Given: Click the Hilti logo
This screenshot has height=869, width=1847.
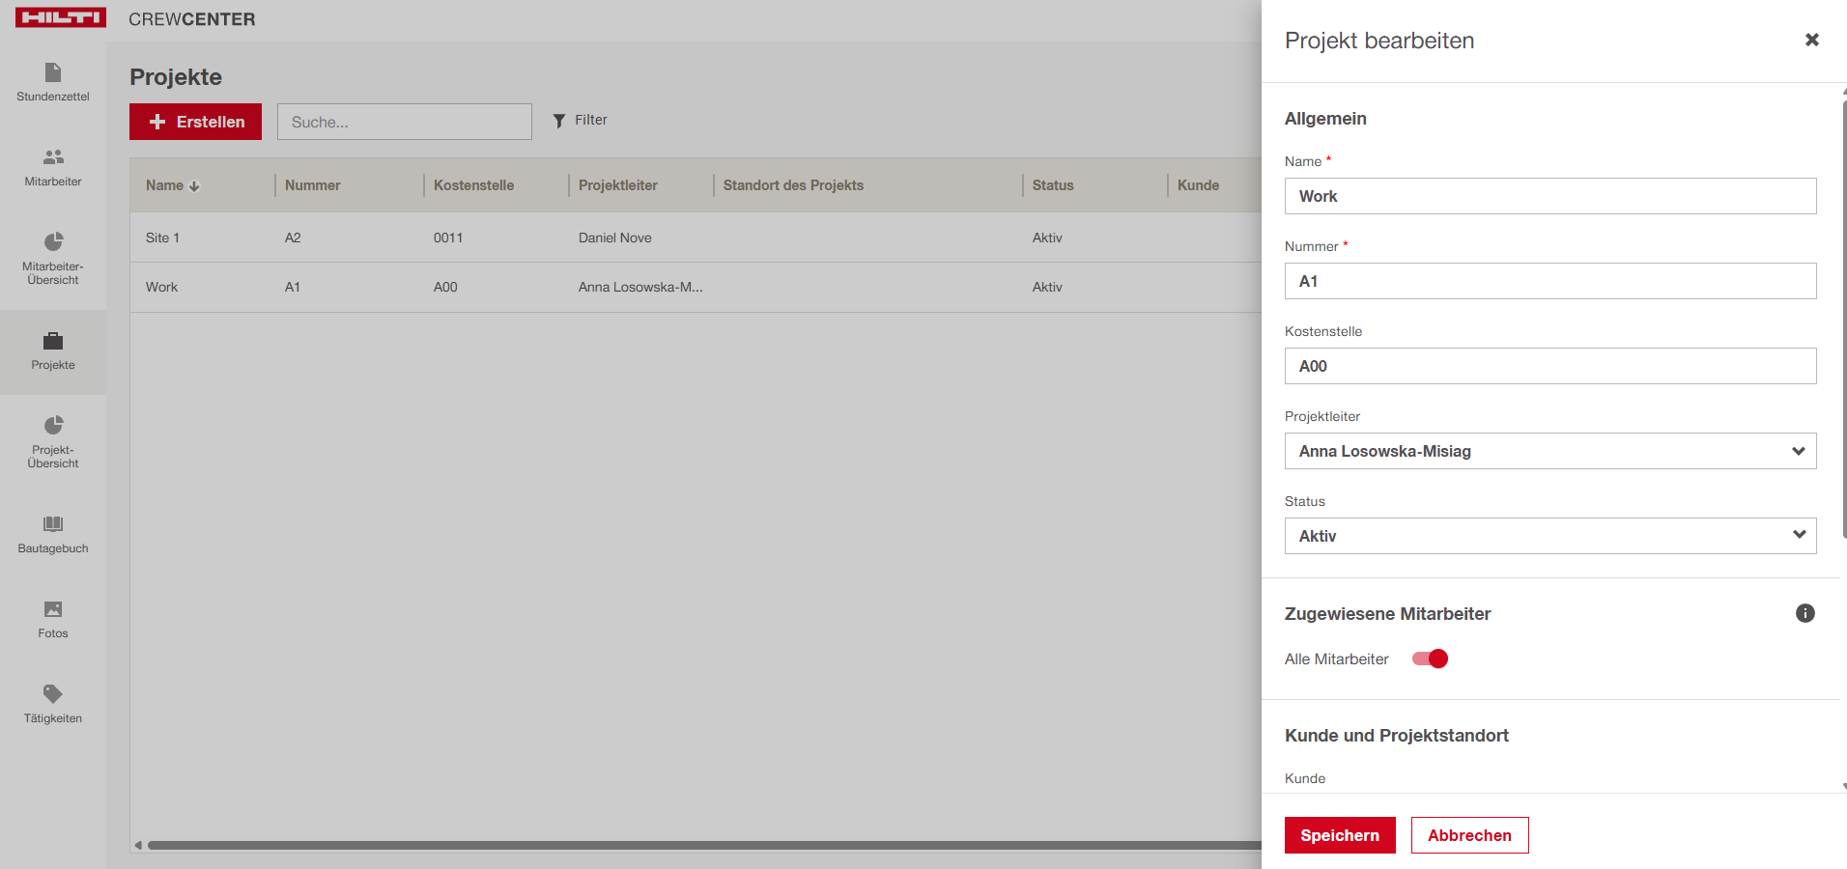Looking at the screenshot, I should [61, 18].
